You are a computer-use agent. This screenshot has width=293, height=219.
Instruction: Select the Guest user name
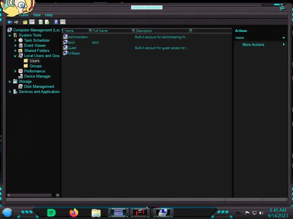72,48
